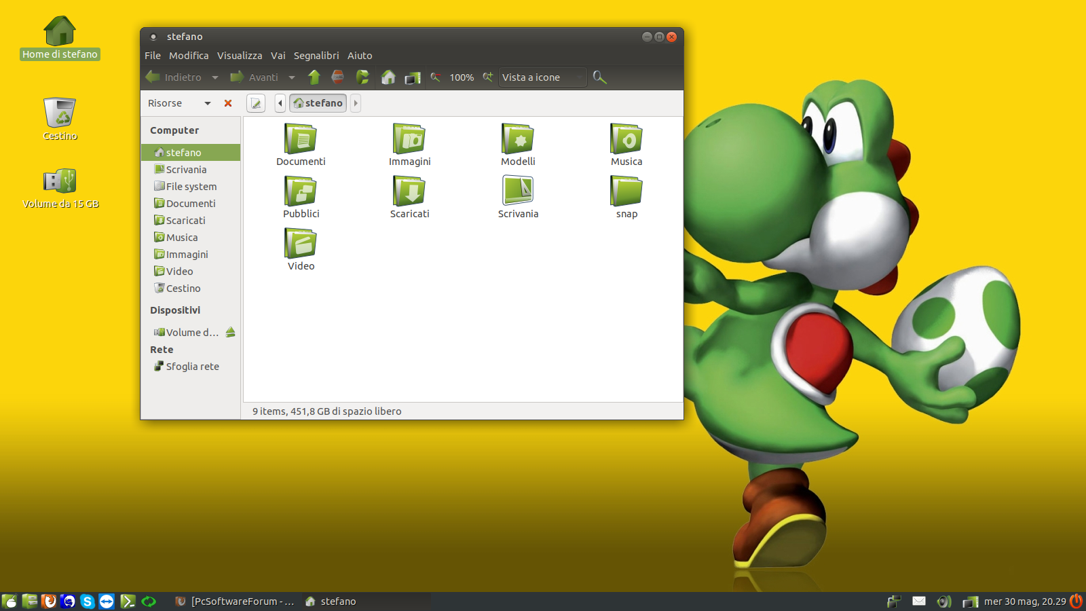Click the power button in the tray
The image size is (1086, 611).
(1076, 601)
